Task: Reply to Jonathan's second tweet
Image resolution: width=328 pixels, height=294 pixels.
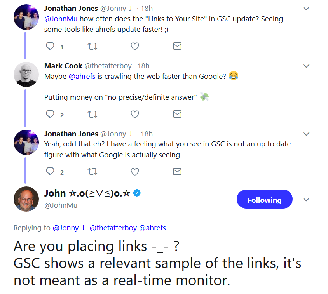Action: pyautogui.click(x=50, y=172)
